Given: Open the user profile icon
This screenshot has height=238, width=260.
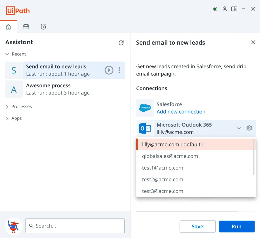Looking at the screenshot, I should [225, 9].
